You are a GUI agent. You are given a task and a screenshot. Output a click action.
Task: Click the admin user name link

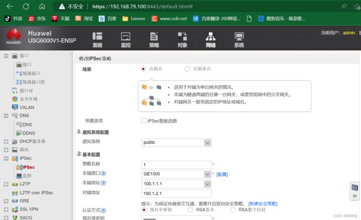coord(349,33)
